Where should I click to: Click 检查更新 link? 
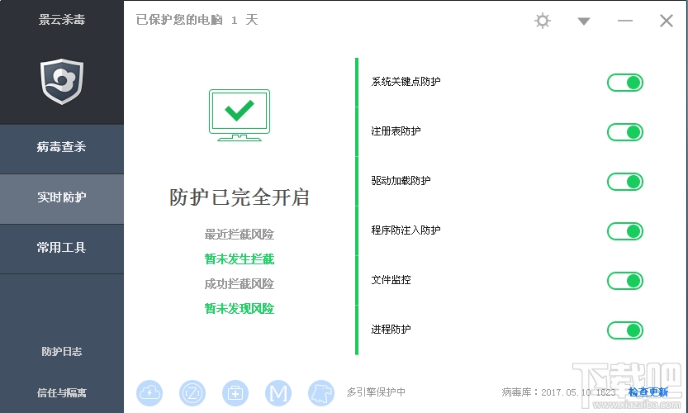tap(648, 392)
